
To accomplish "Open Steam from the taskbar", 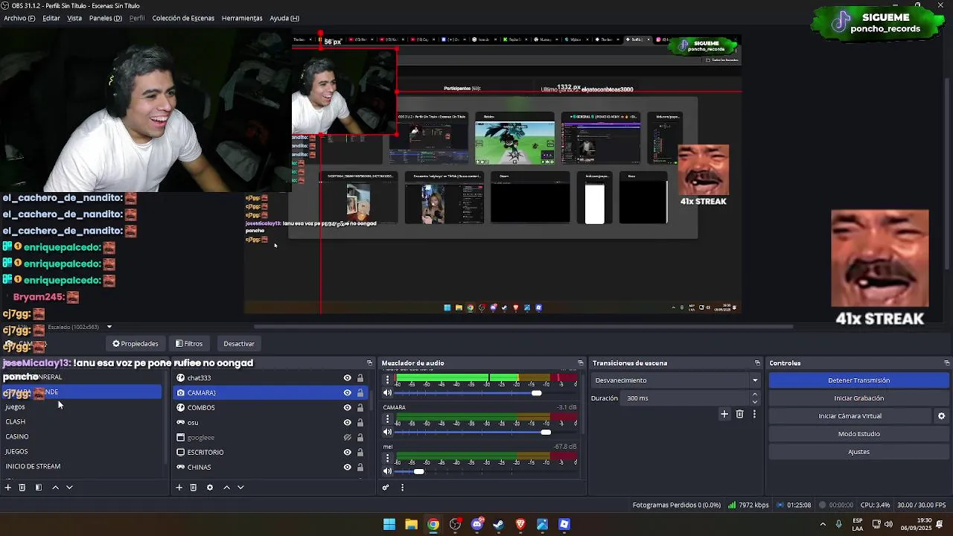I will [498, 524].
